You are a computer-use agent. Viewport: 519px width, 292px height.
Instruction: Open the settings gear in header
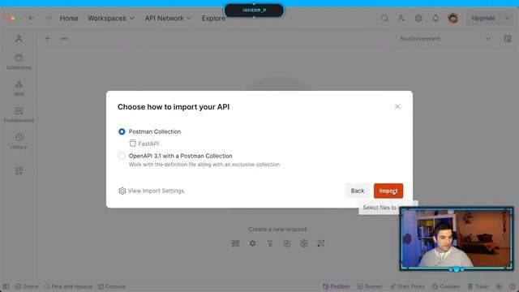(418, 18)
